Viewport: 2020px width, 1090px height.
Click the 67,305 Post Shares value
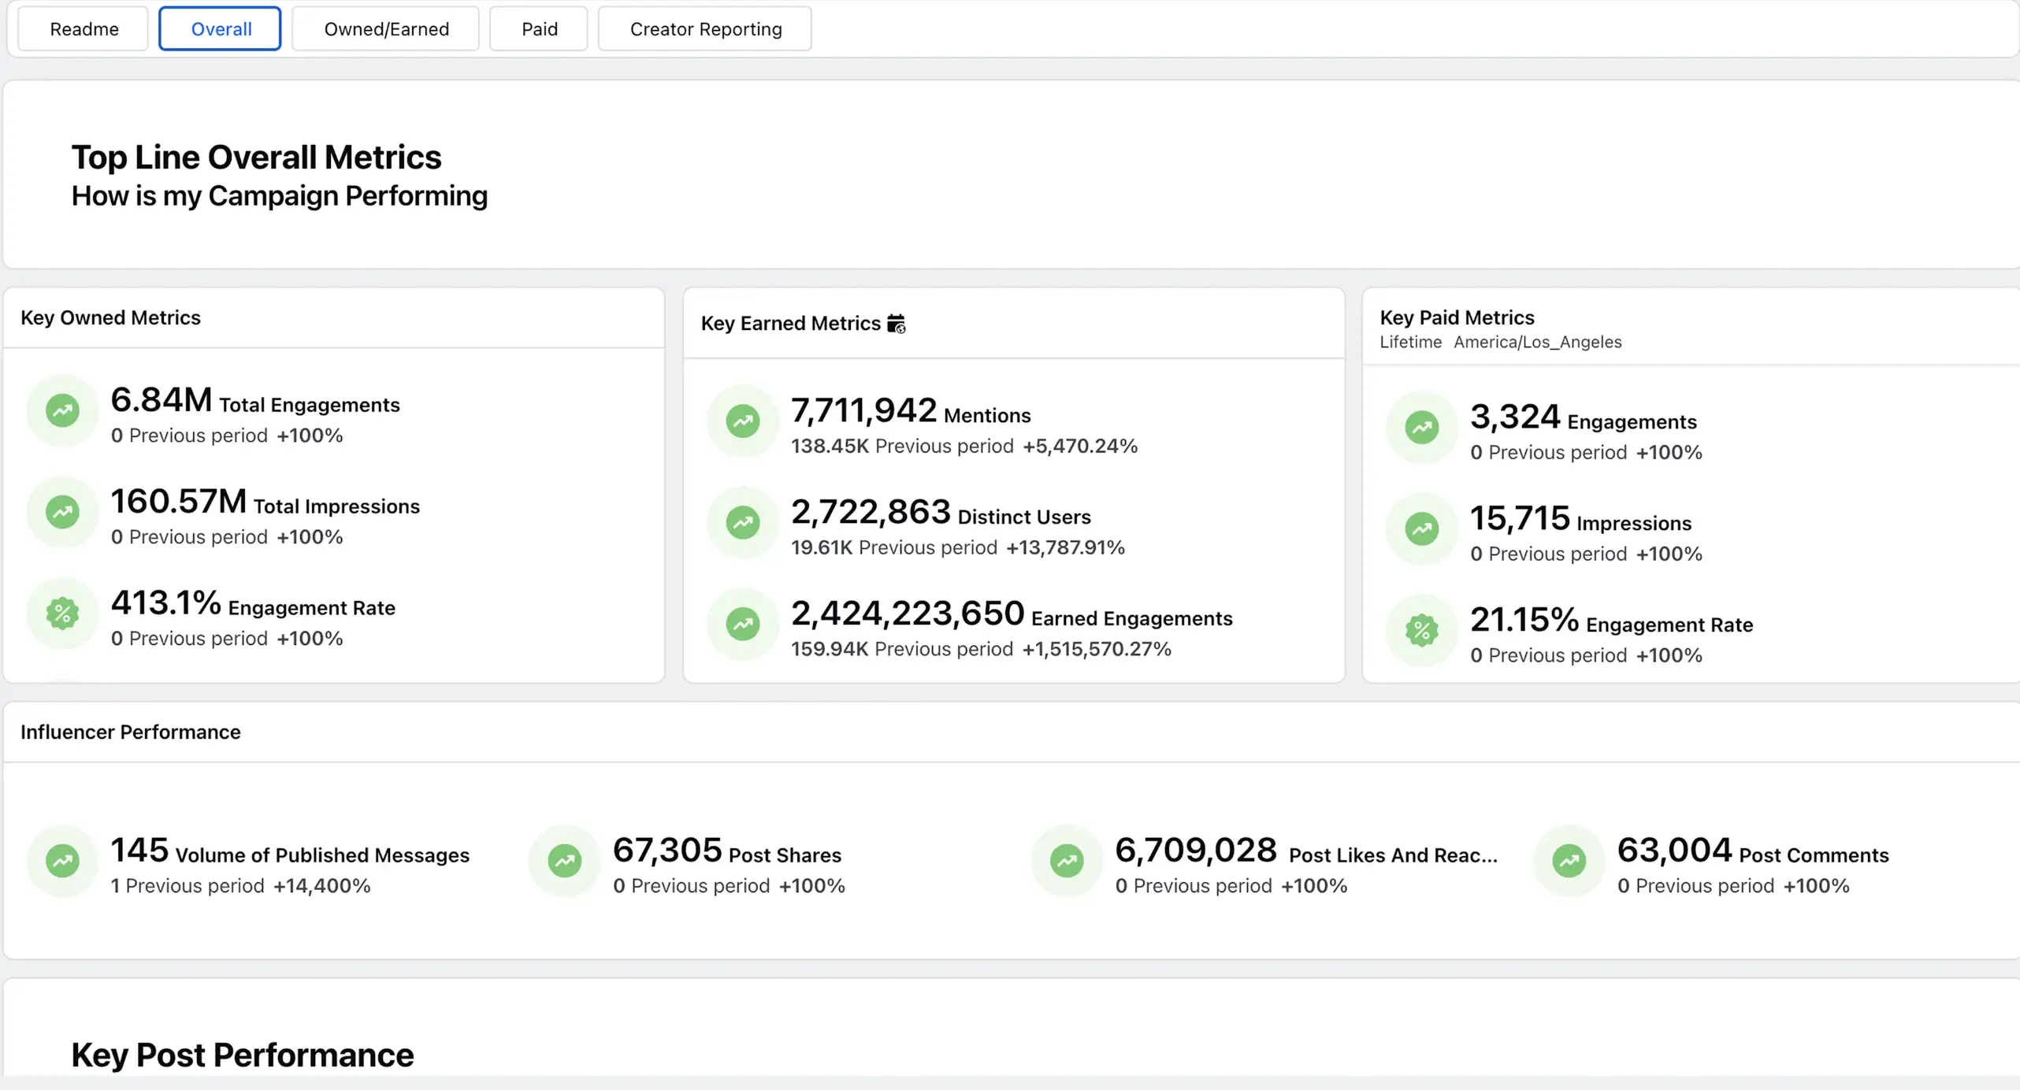667,851
